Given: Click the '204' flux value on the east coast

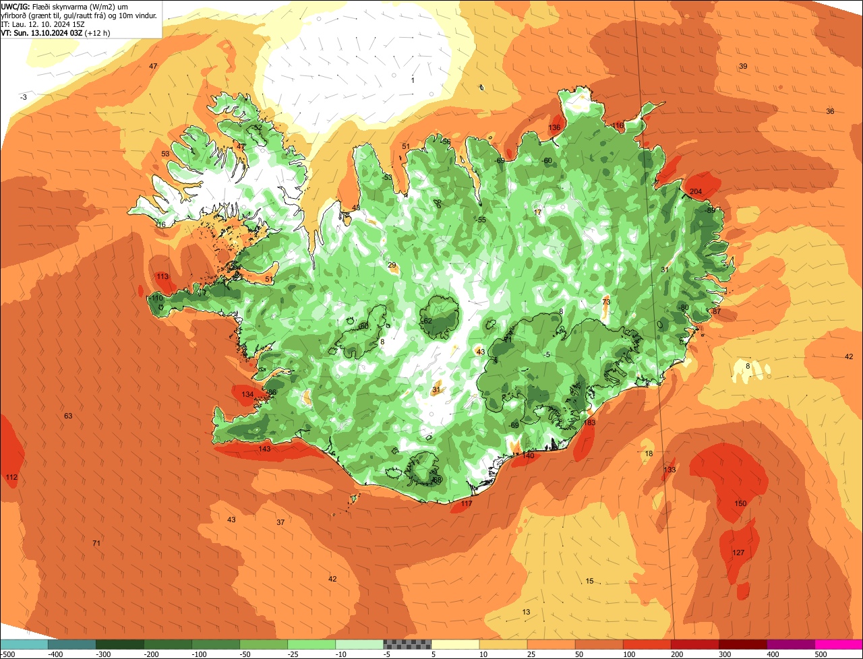Looking at the screenshot, I should coord(696,192).
